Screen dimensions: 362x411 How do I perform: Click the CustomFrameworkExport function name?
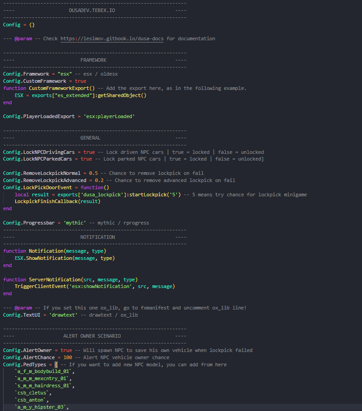pos(59,89)
